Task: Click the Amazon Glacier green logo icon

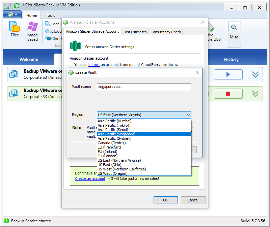Action: [75, 46]
